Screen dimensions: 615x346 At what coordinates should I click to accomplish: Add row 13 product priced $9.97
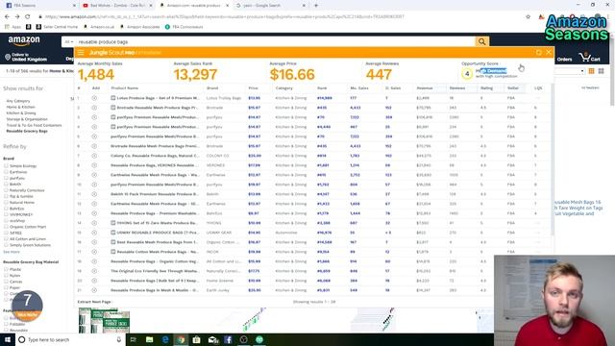tap(94, 213)
